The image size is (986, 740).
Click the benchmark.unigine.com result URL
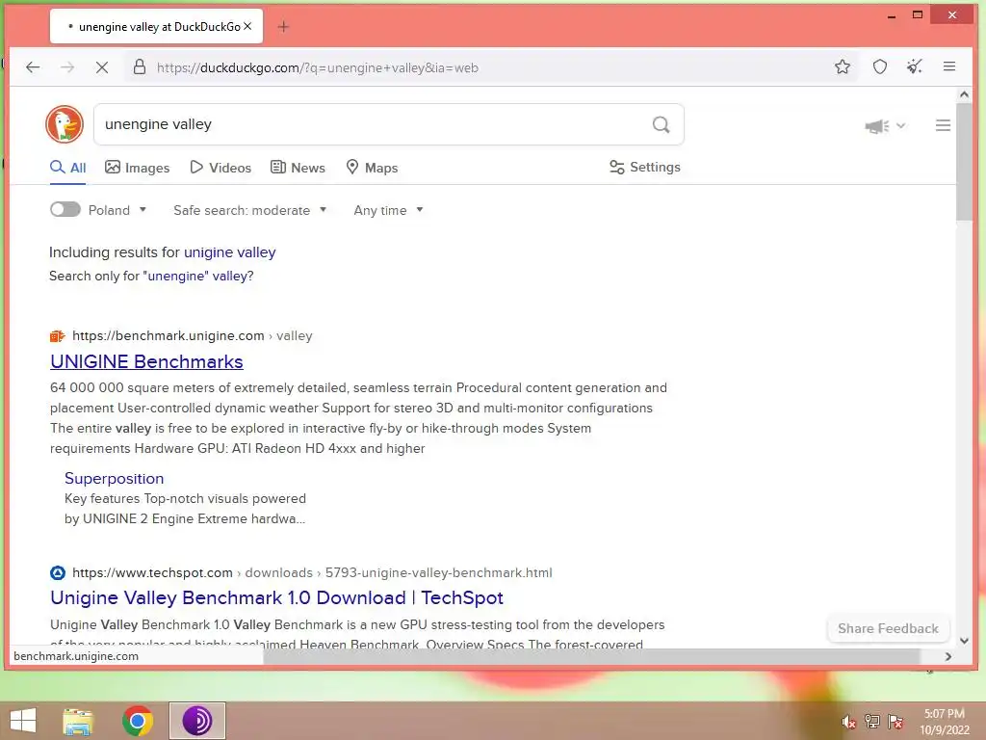point(193,336)
